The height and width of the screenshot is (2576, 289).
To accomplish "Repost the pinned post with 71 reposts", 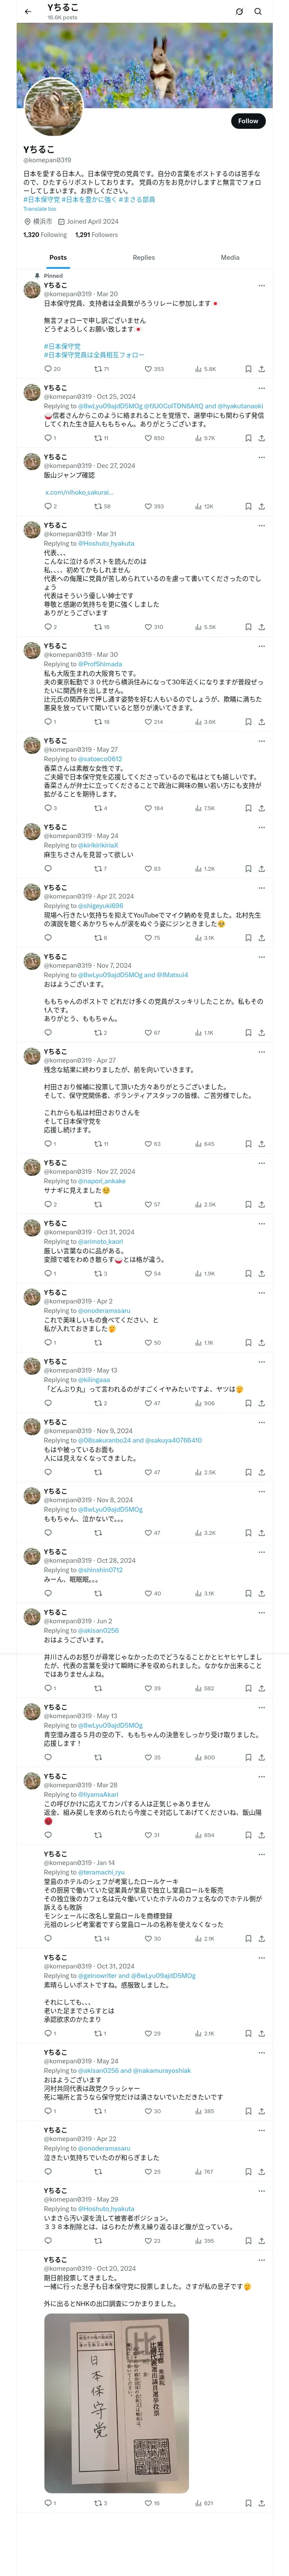I will [101, 369].
